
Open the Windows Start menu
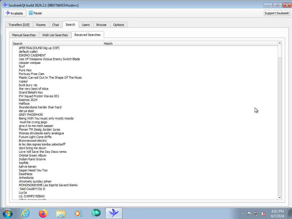click(x=8, y=213)
